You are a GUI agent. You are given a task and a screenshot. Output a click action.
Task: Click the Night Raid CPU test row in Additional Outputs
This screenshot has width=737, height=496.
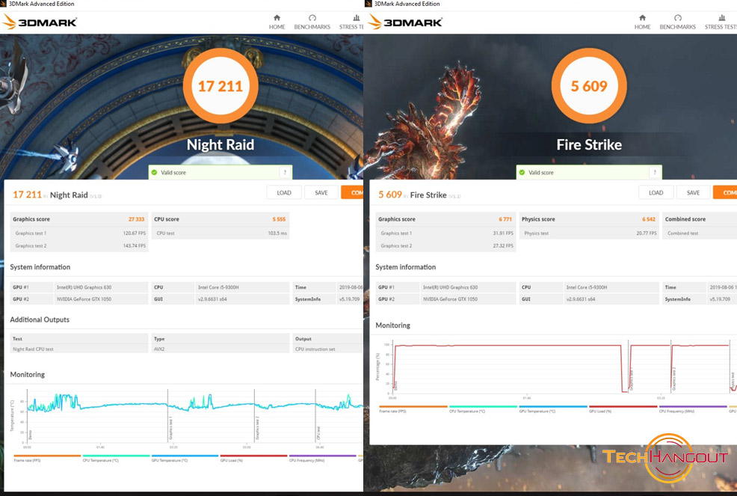point(79,349)
